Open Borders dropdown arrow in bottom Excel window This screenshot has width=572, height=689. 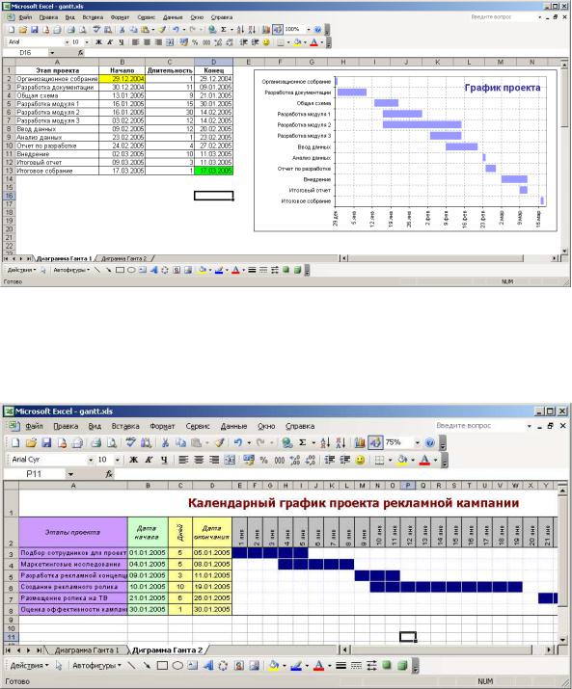click(390, 460)
